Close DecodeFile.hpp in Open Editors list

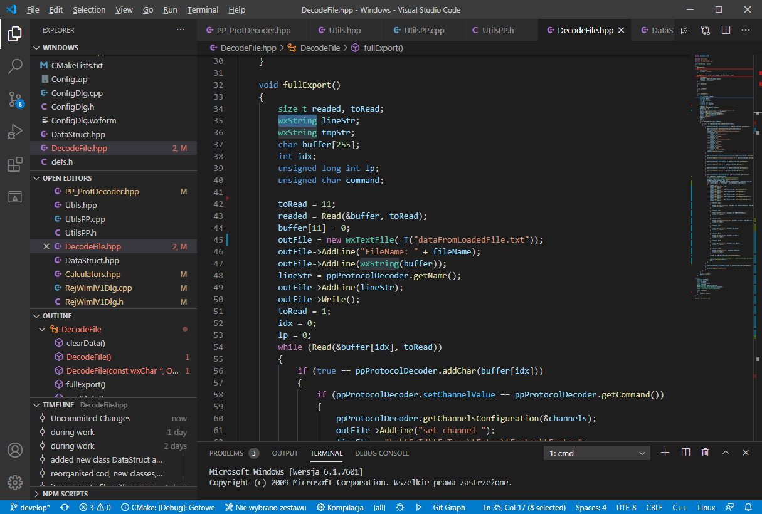46,247
